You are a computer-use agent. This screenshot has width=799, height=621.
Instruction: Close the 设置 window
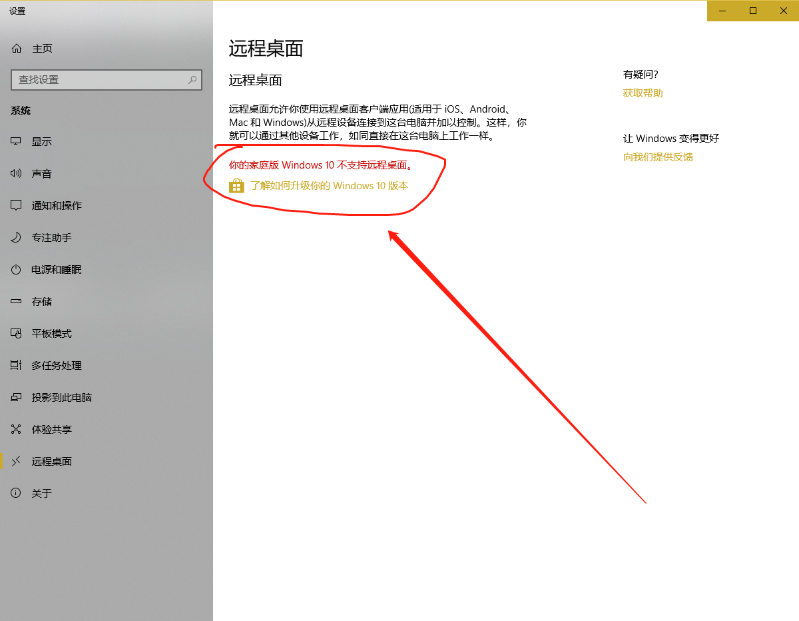point(784,11)
